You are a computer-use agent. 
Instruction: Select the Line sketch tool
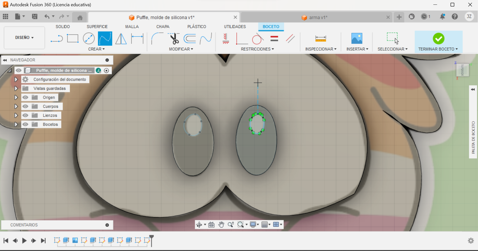pos(57,39)
